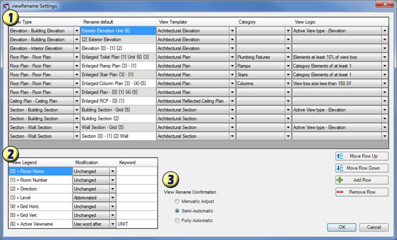Click the 'Enlarged Plan - {0} {1} {4}-{5}' cell
The image size is (397, 240).
[x=118, y=92]
